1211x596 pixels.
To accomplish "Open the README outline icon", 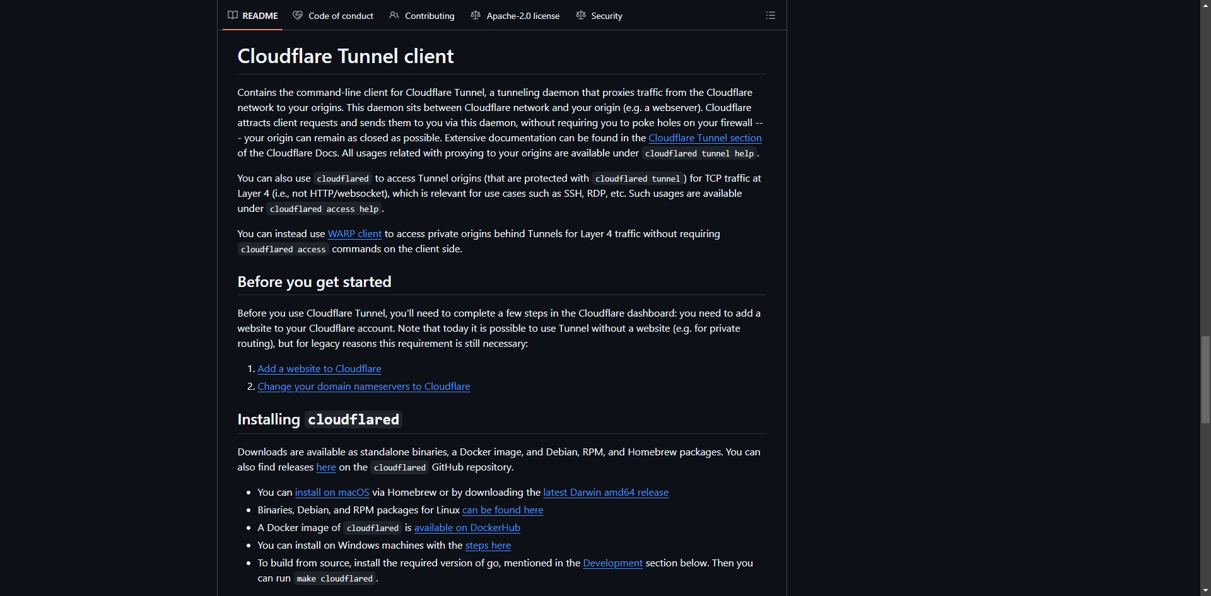I will 770,15.
